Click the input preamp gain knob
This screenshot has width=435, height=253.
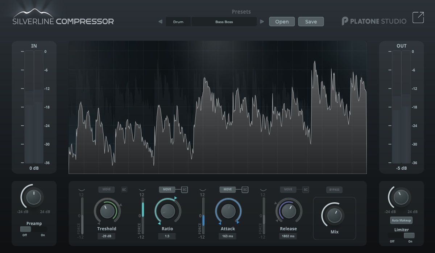click(34, 198)
